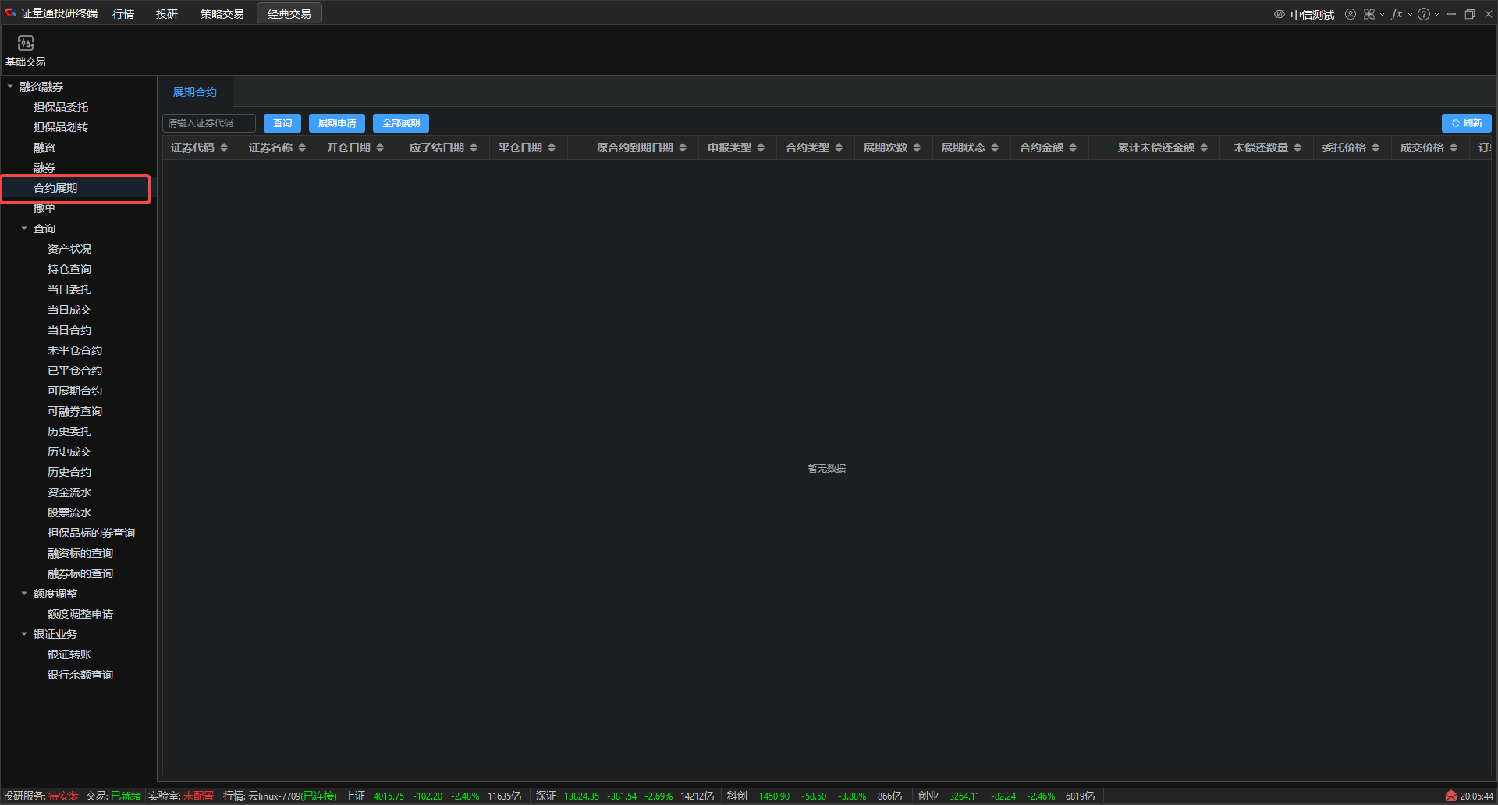Select 可展期合约 in the sidebar
Screen dimensions: 1498x805
75,391
